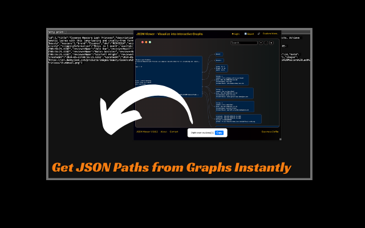The width and height of the screenshot is (365, 228).
Task: Click the red dot in the graph window
Action: tap(143, 42)
